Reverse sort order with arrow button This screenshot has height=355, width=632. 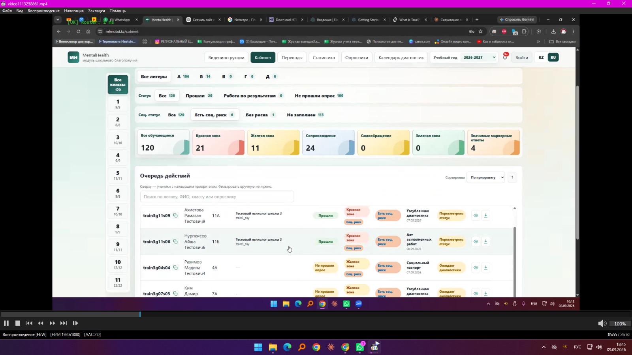pos(512,177)
